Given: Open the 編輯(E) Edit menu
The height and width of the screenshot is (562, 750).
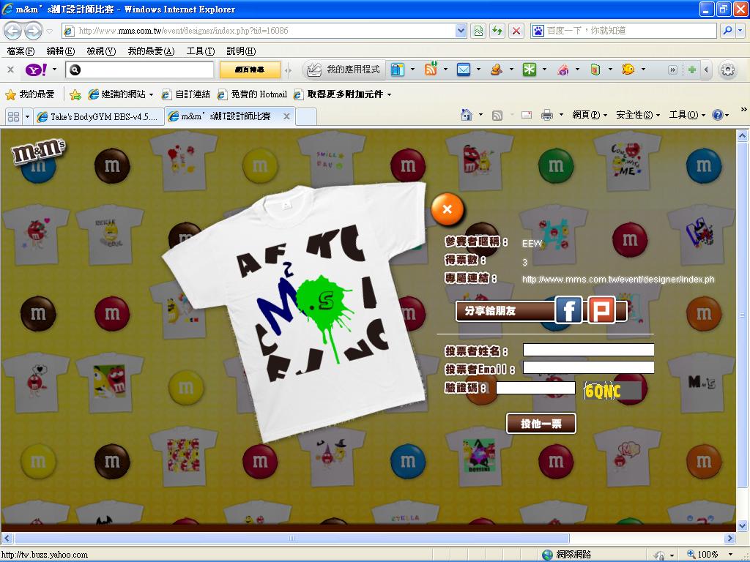Looking at the screenshot, I should tap(61, 50).
